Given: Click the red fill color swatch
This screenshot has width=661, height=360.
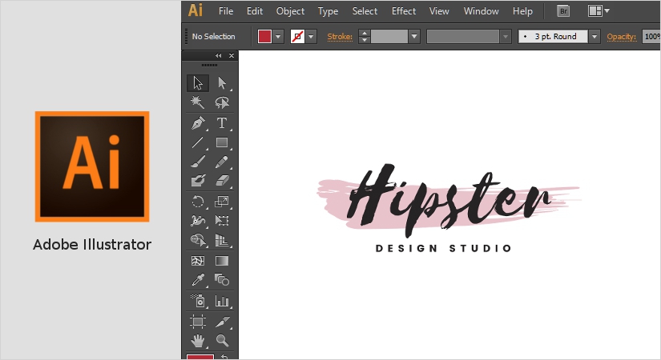Looking at the screenshot, I should (x=264, y=37).
